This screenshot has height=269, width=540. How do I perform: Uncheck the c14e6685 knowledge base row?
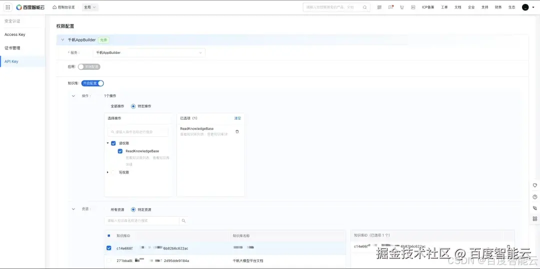coord(109,248)
